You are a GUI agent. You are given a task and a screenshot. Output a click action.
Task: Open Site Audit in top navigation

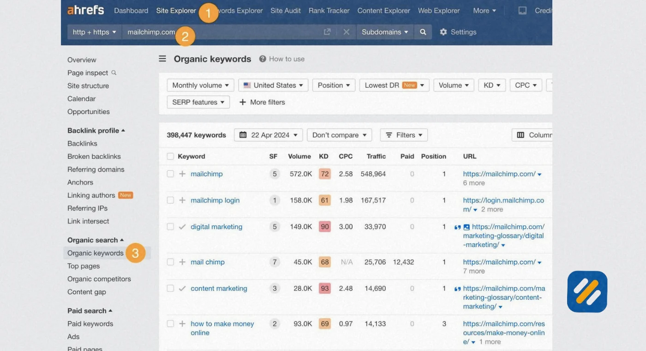click(286, 11)
